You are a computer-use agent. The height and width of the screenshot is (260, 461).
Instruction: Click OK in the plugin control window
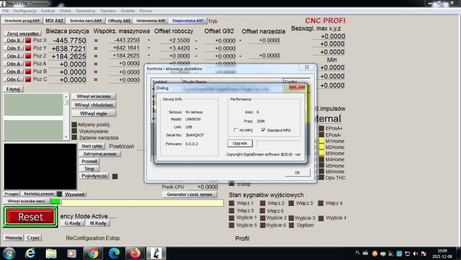[x=297, y=173]
